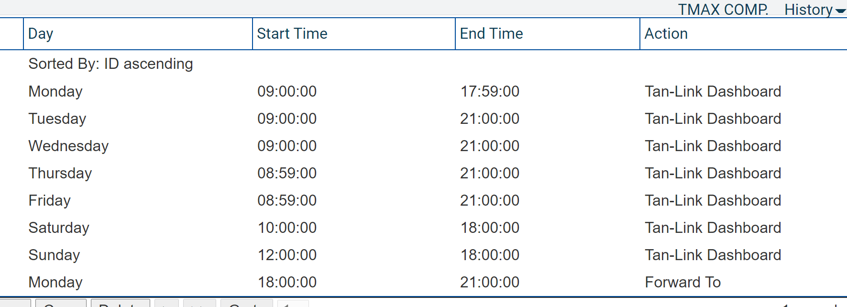This screenshot has height=307, width=847.
Task: Select the Saturday 10:00:00 entry
Action: pyautogui.click(x=287, y=228)
